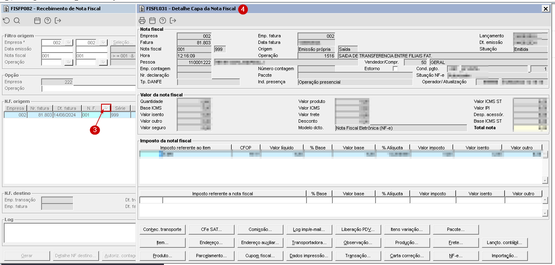Click first Data emissão filter field
Screen dimensions: 555x265
click(57, 49)
